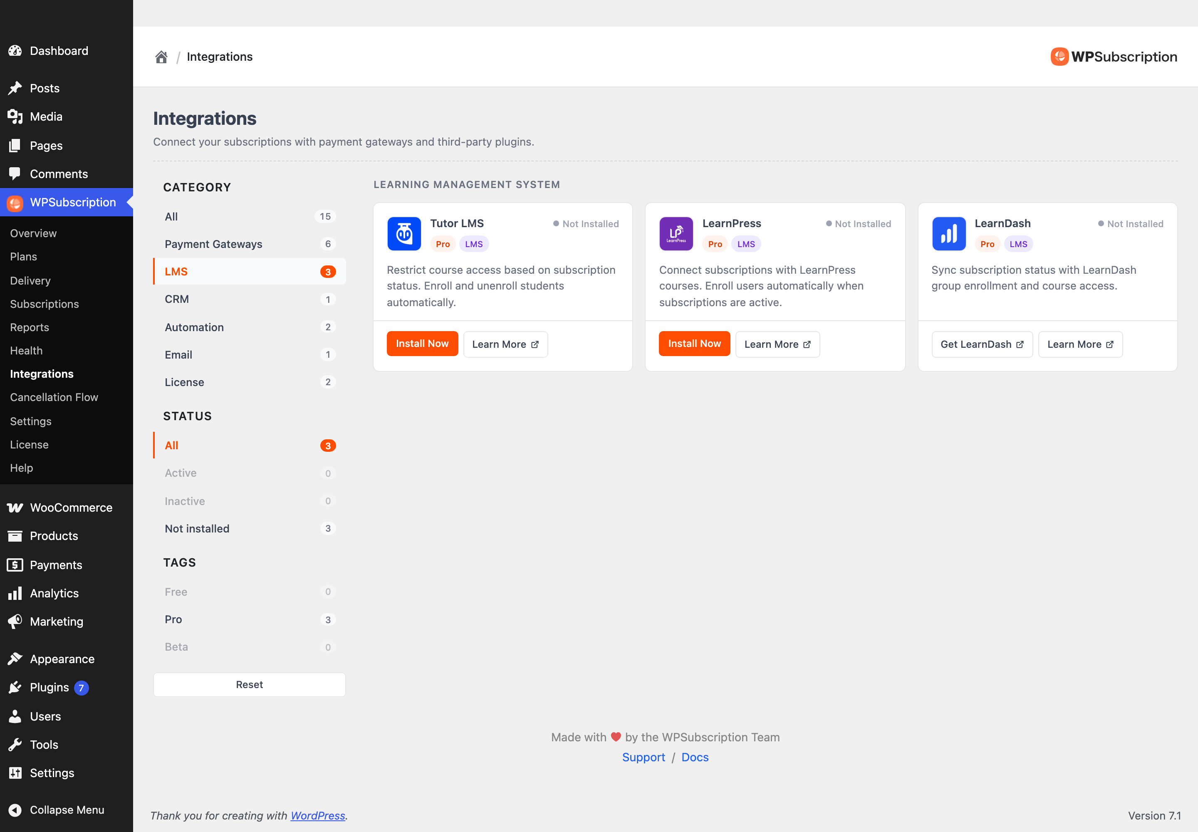Open WPSubscription Settings submenu item
Screen dimensions: 1198x832
coord(31,421)
